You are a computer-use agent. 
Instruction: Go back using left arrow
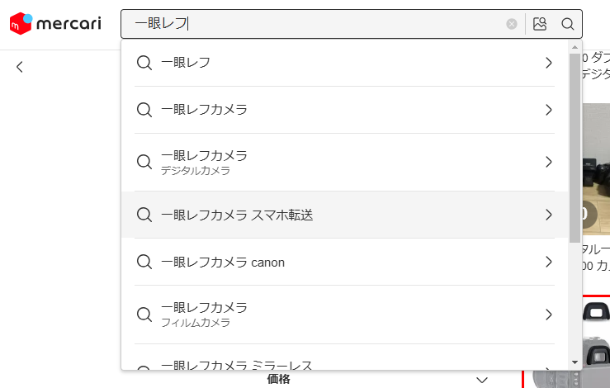pyautogui.click(x=20, y=67)
